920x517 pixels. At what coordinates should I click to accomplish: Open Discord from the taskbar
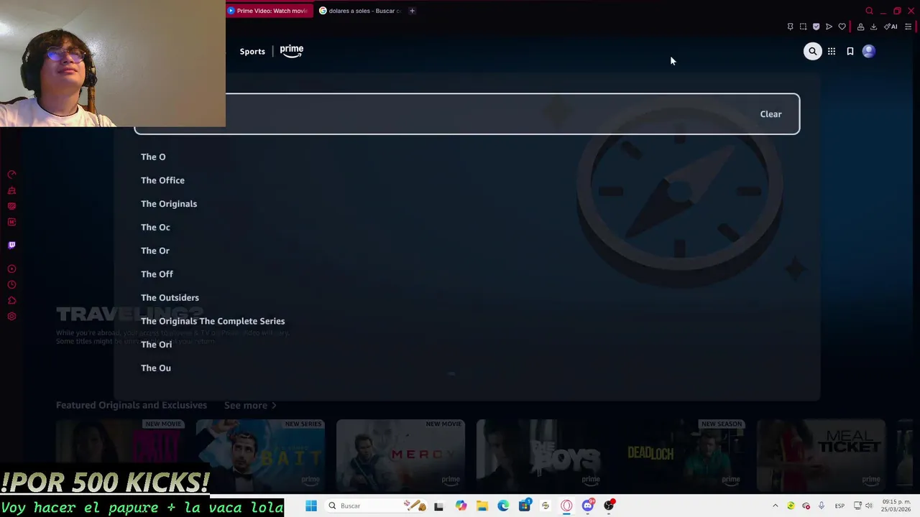pyautogui.click(x=588, y=506)
